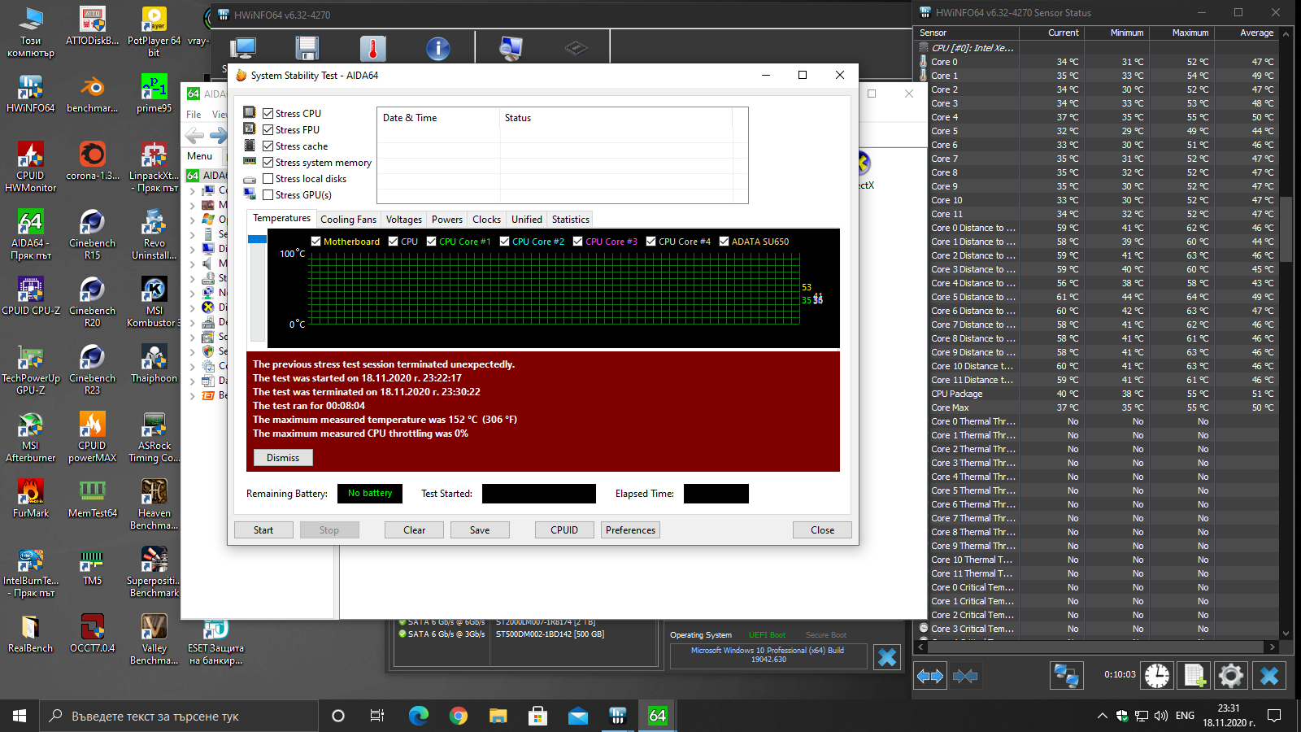Viewport: 1301px width, 732px height.
Task: Enable Stress local disks
Action: pyautogui.click(x=268, y=178)
